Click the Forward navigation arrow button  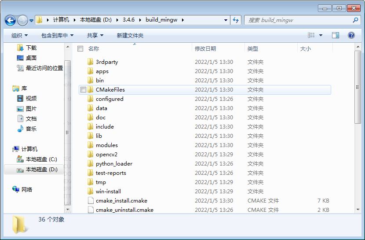[x=22, y=20]
